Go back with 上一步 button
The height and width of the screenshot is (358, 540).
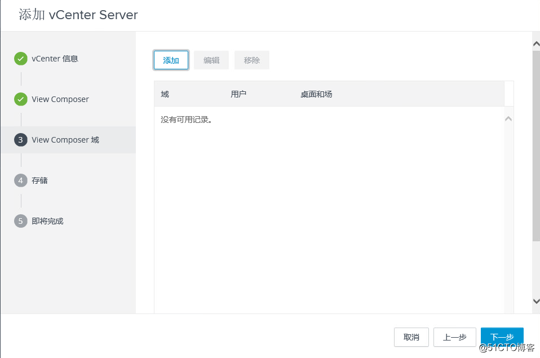pos(454,337)
